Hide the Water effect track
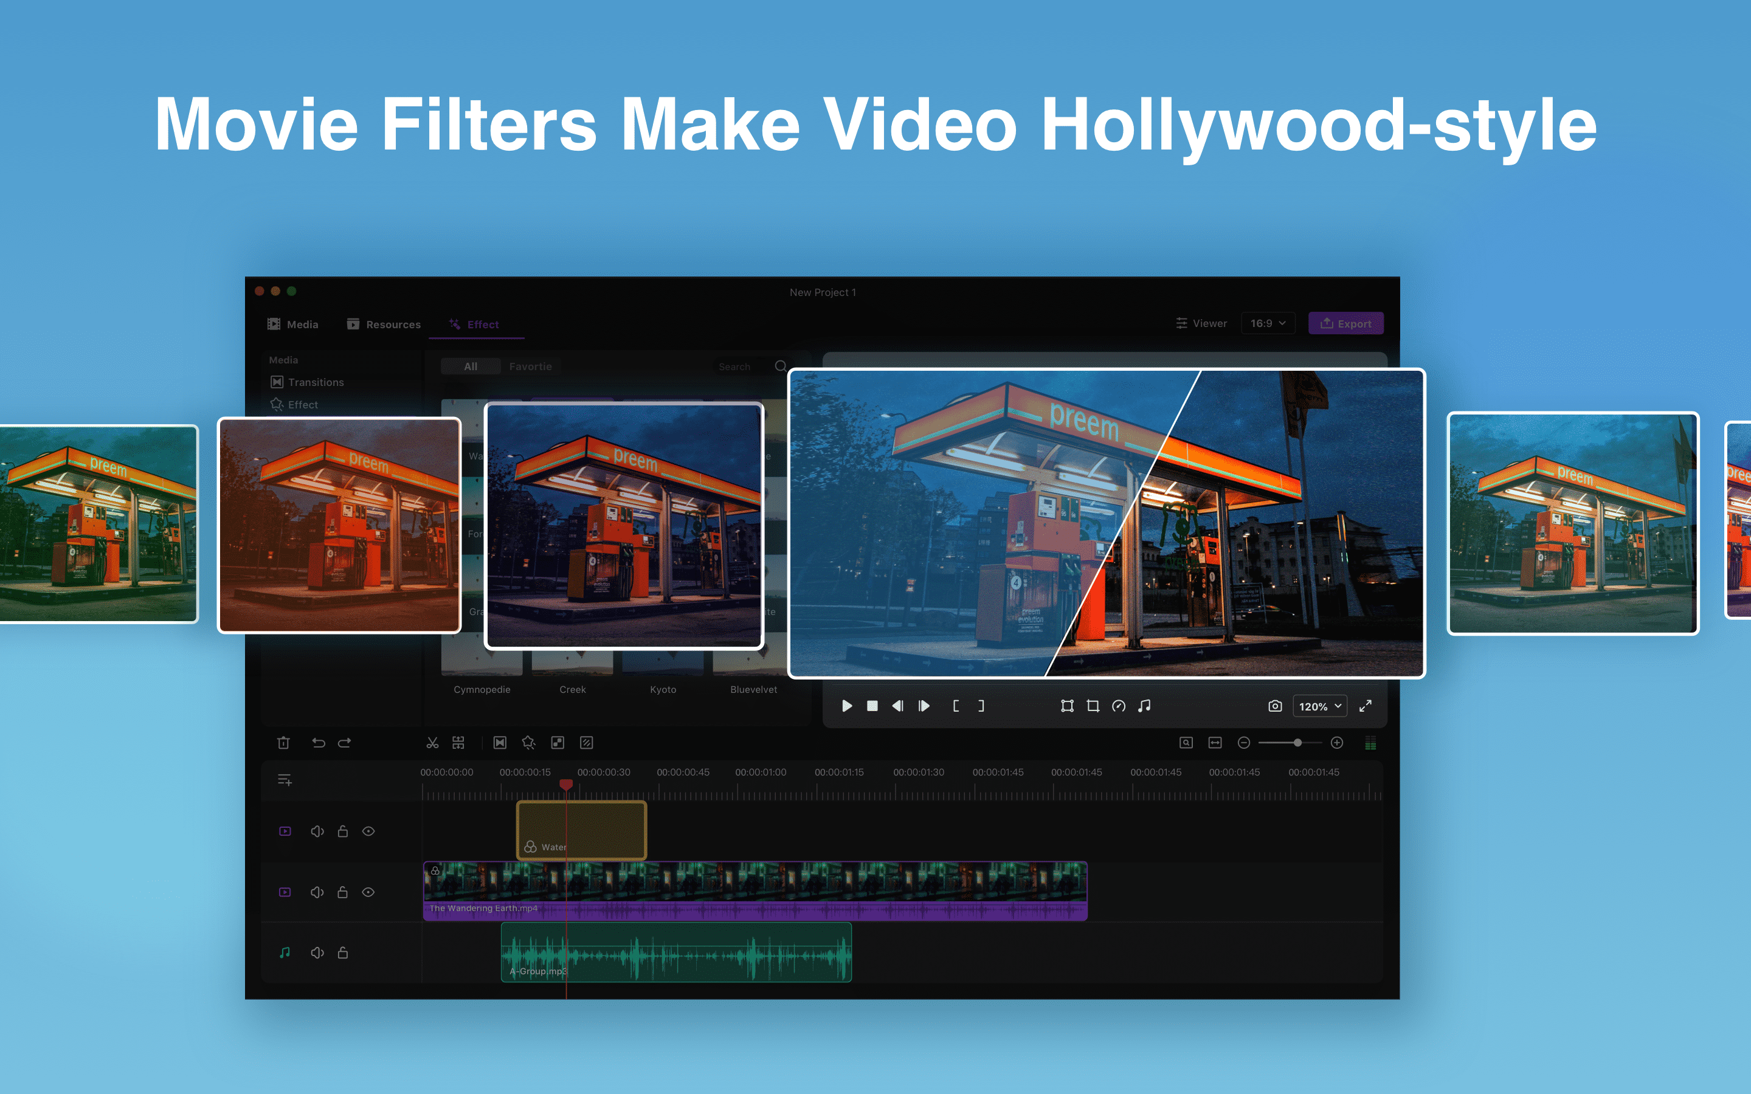The image size is (1751, 1094). [368, 831]
